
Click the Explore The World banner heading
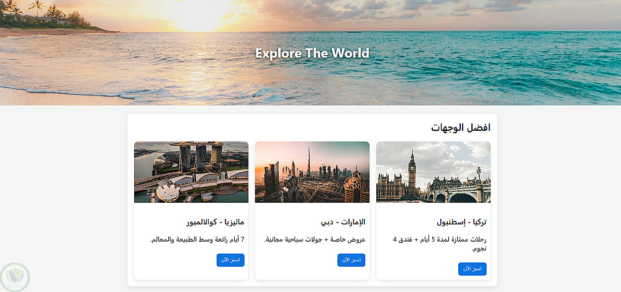click(312, 53)
